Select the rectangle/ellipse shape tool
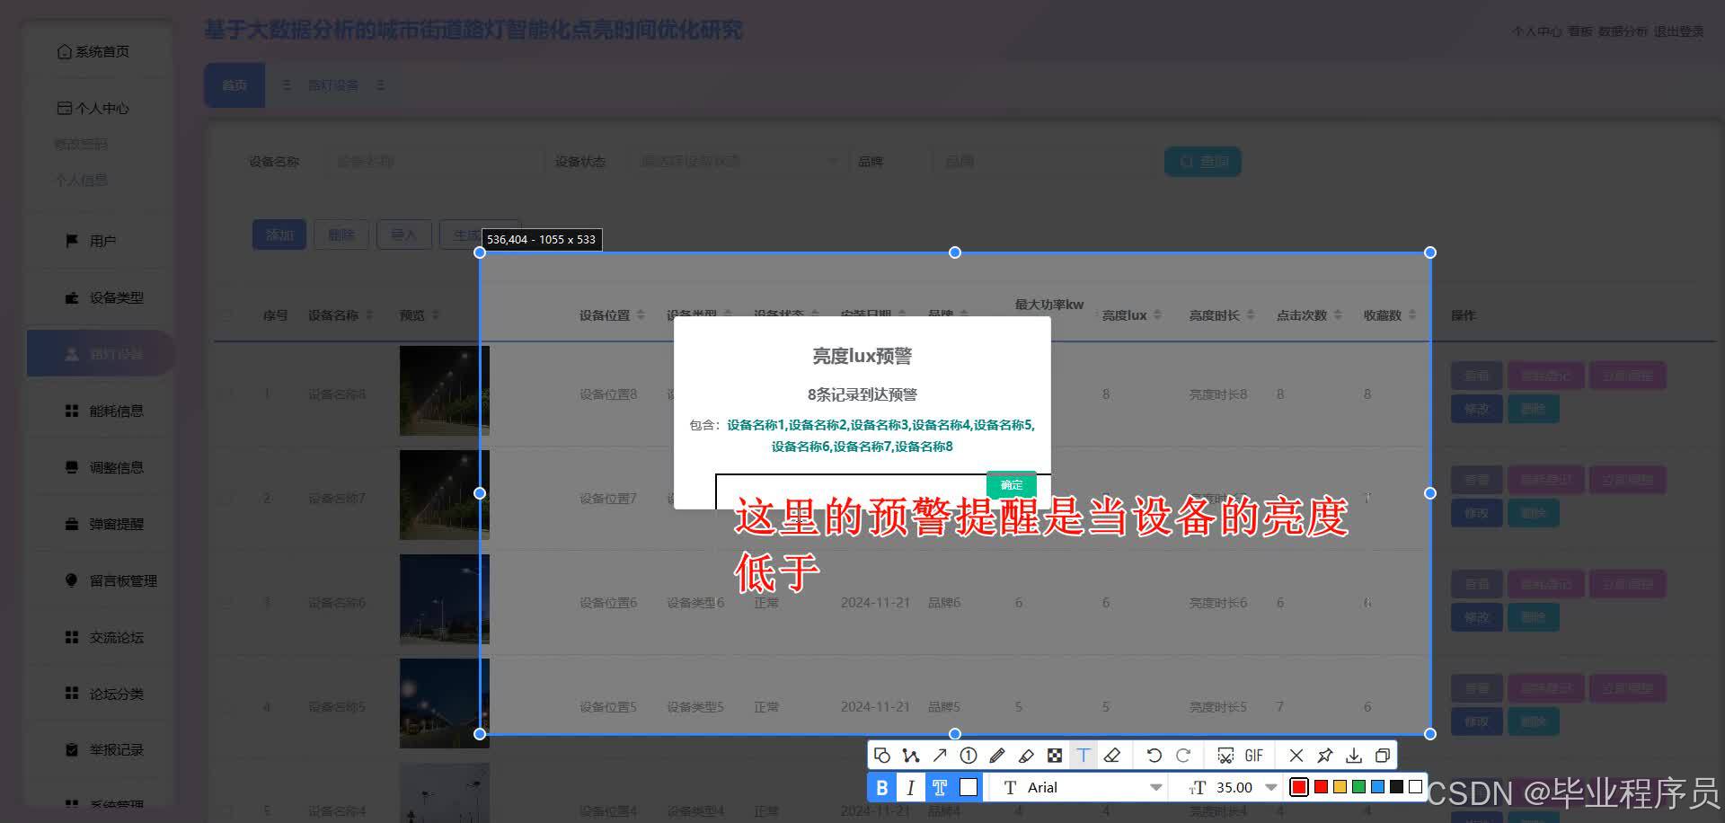Viewport: 1725px width, 823px height. click(882, 756)
